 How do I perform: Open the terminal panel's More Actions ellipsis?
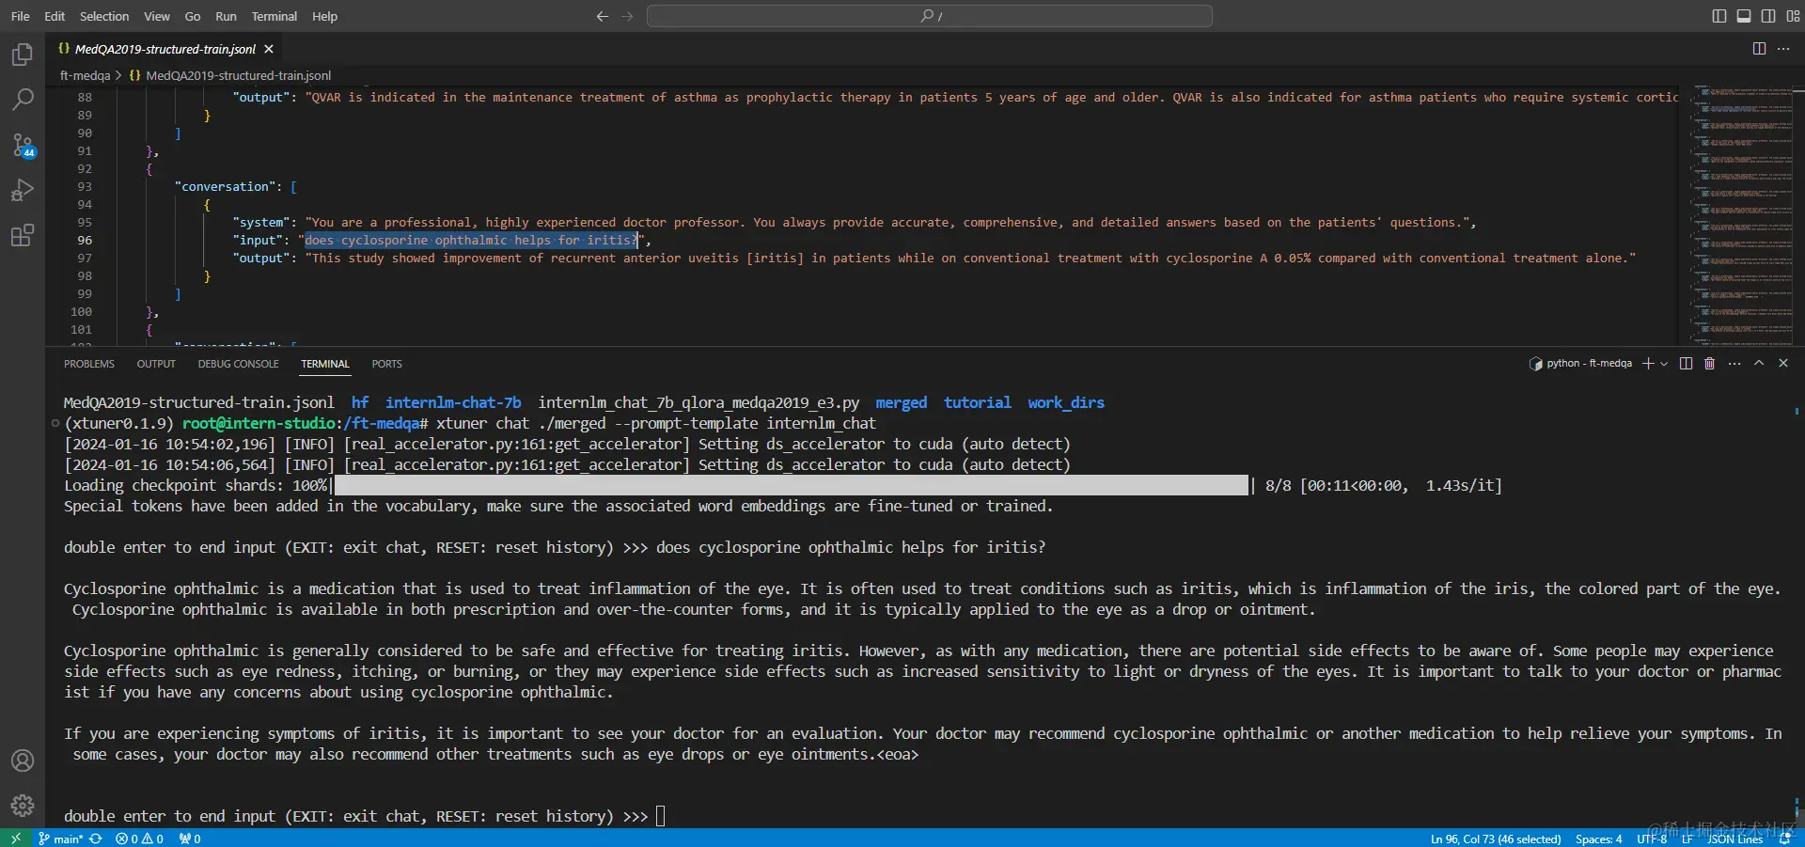point(1734,364)
